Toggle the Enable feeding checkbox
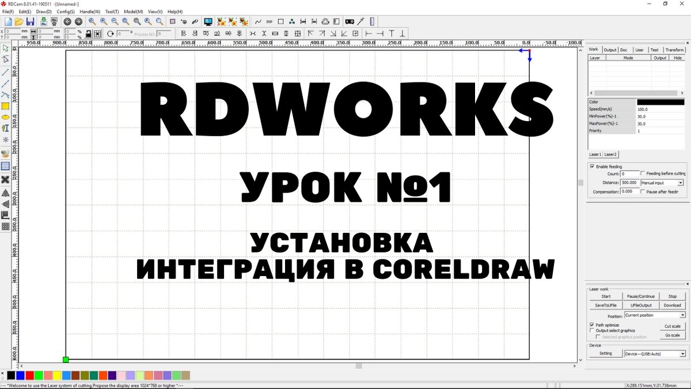 (593, 167)
